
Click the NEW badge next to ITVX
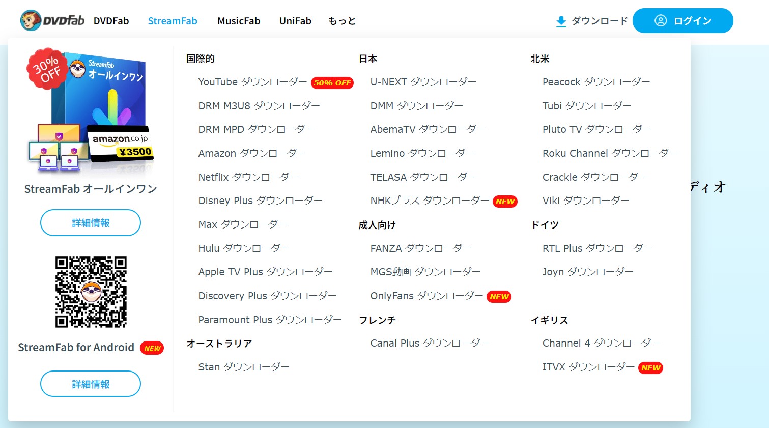point(651,368)
